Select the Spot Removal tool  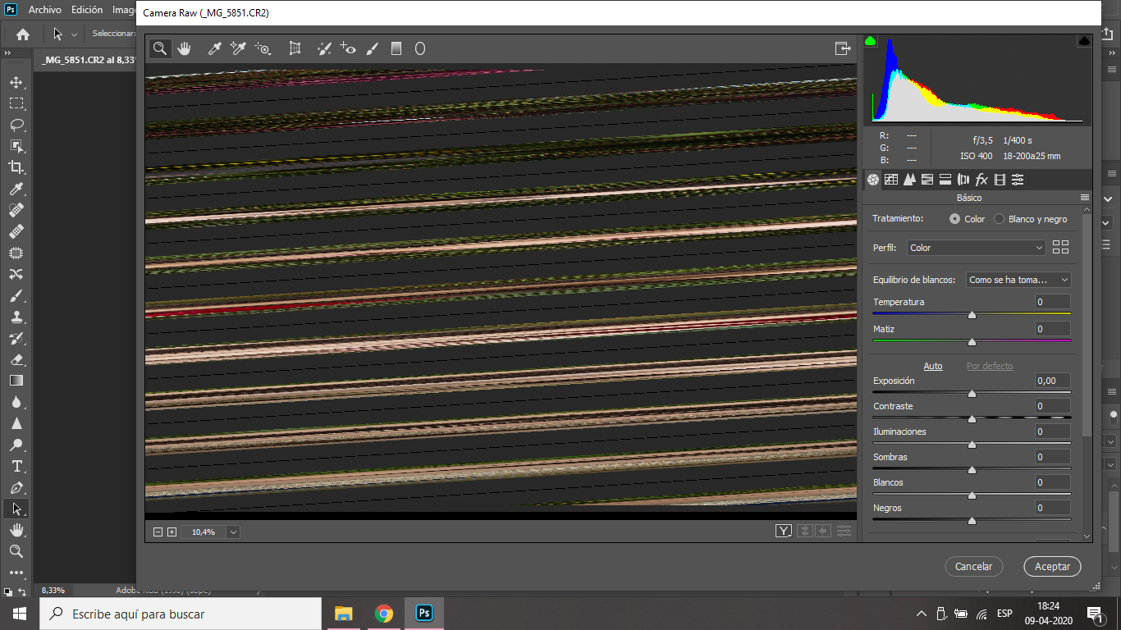point(324,48)
